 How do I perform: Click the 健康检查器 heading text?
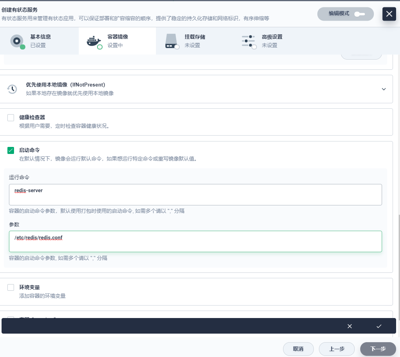pos(32,117)
